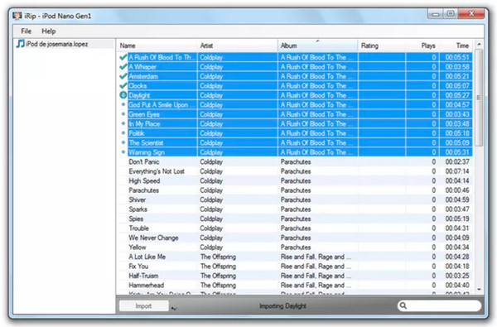Click Rise and Fall album in Fix You row

(316, 267)
